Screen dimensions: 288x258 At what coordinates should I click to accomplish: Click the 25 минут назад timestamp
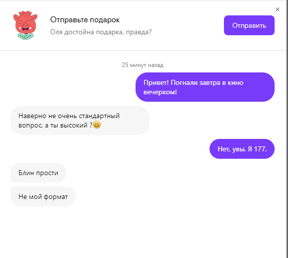(x=143, y=65)
